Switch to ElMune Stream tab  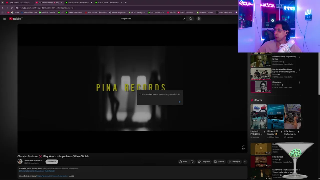[x=78, y=2]
